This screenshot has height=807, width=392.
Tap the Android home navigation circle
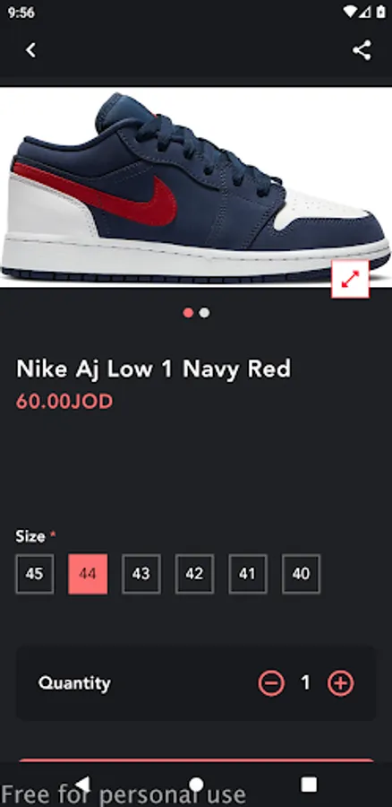[196, 784]
